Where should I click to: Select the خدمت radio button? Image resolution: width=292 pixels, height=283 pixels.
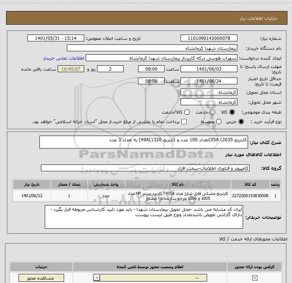(212, 112)
